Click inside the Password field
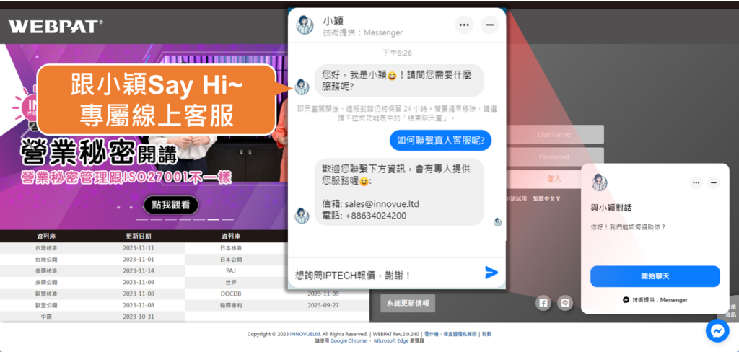Viewport: 739px width, 352px height. point(555,157)
